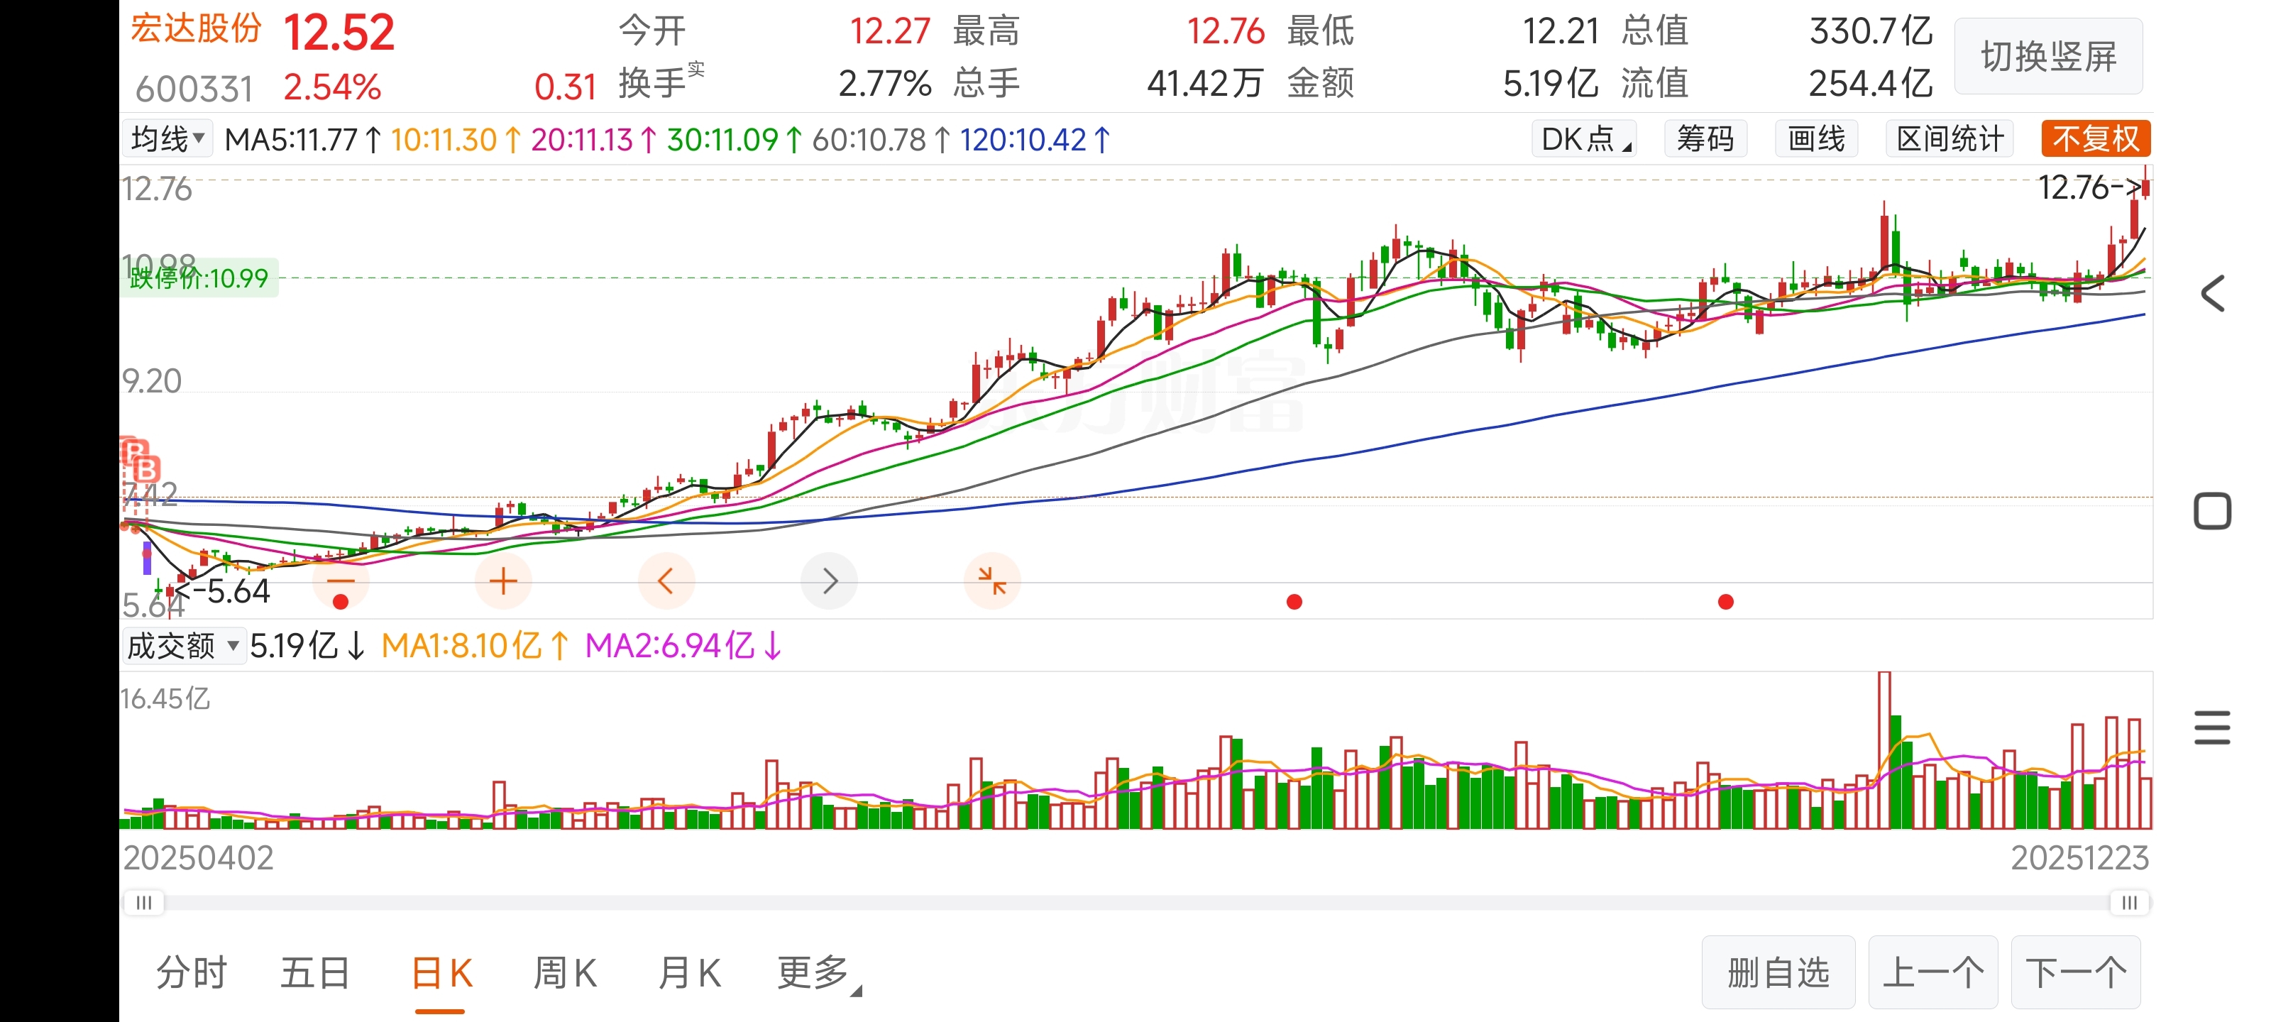2271x1022 pixels.
Task: Switch to 周K weekly chart tab
Action: (564, 974)
